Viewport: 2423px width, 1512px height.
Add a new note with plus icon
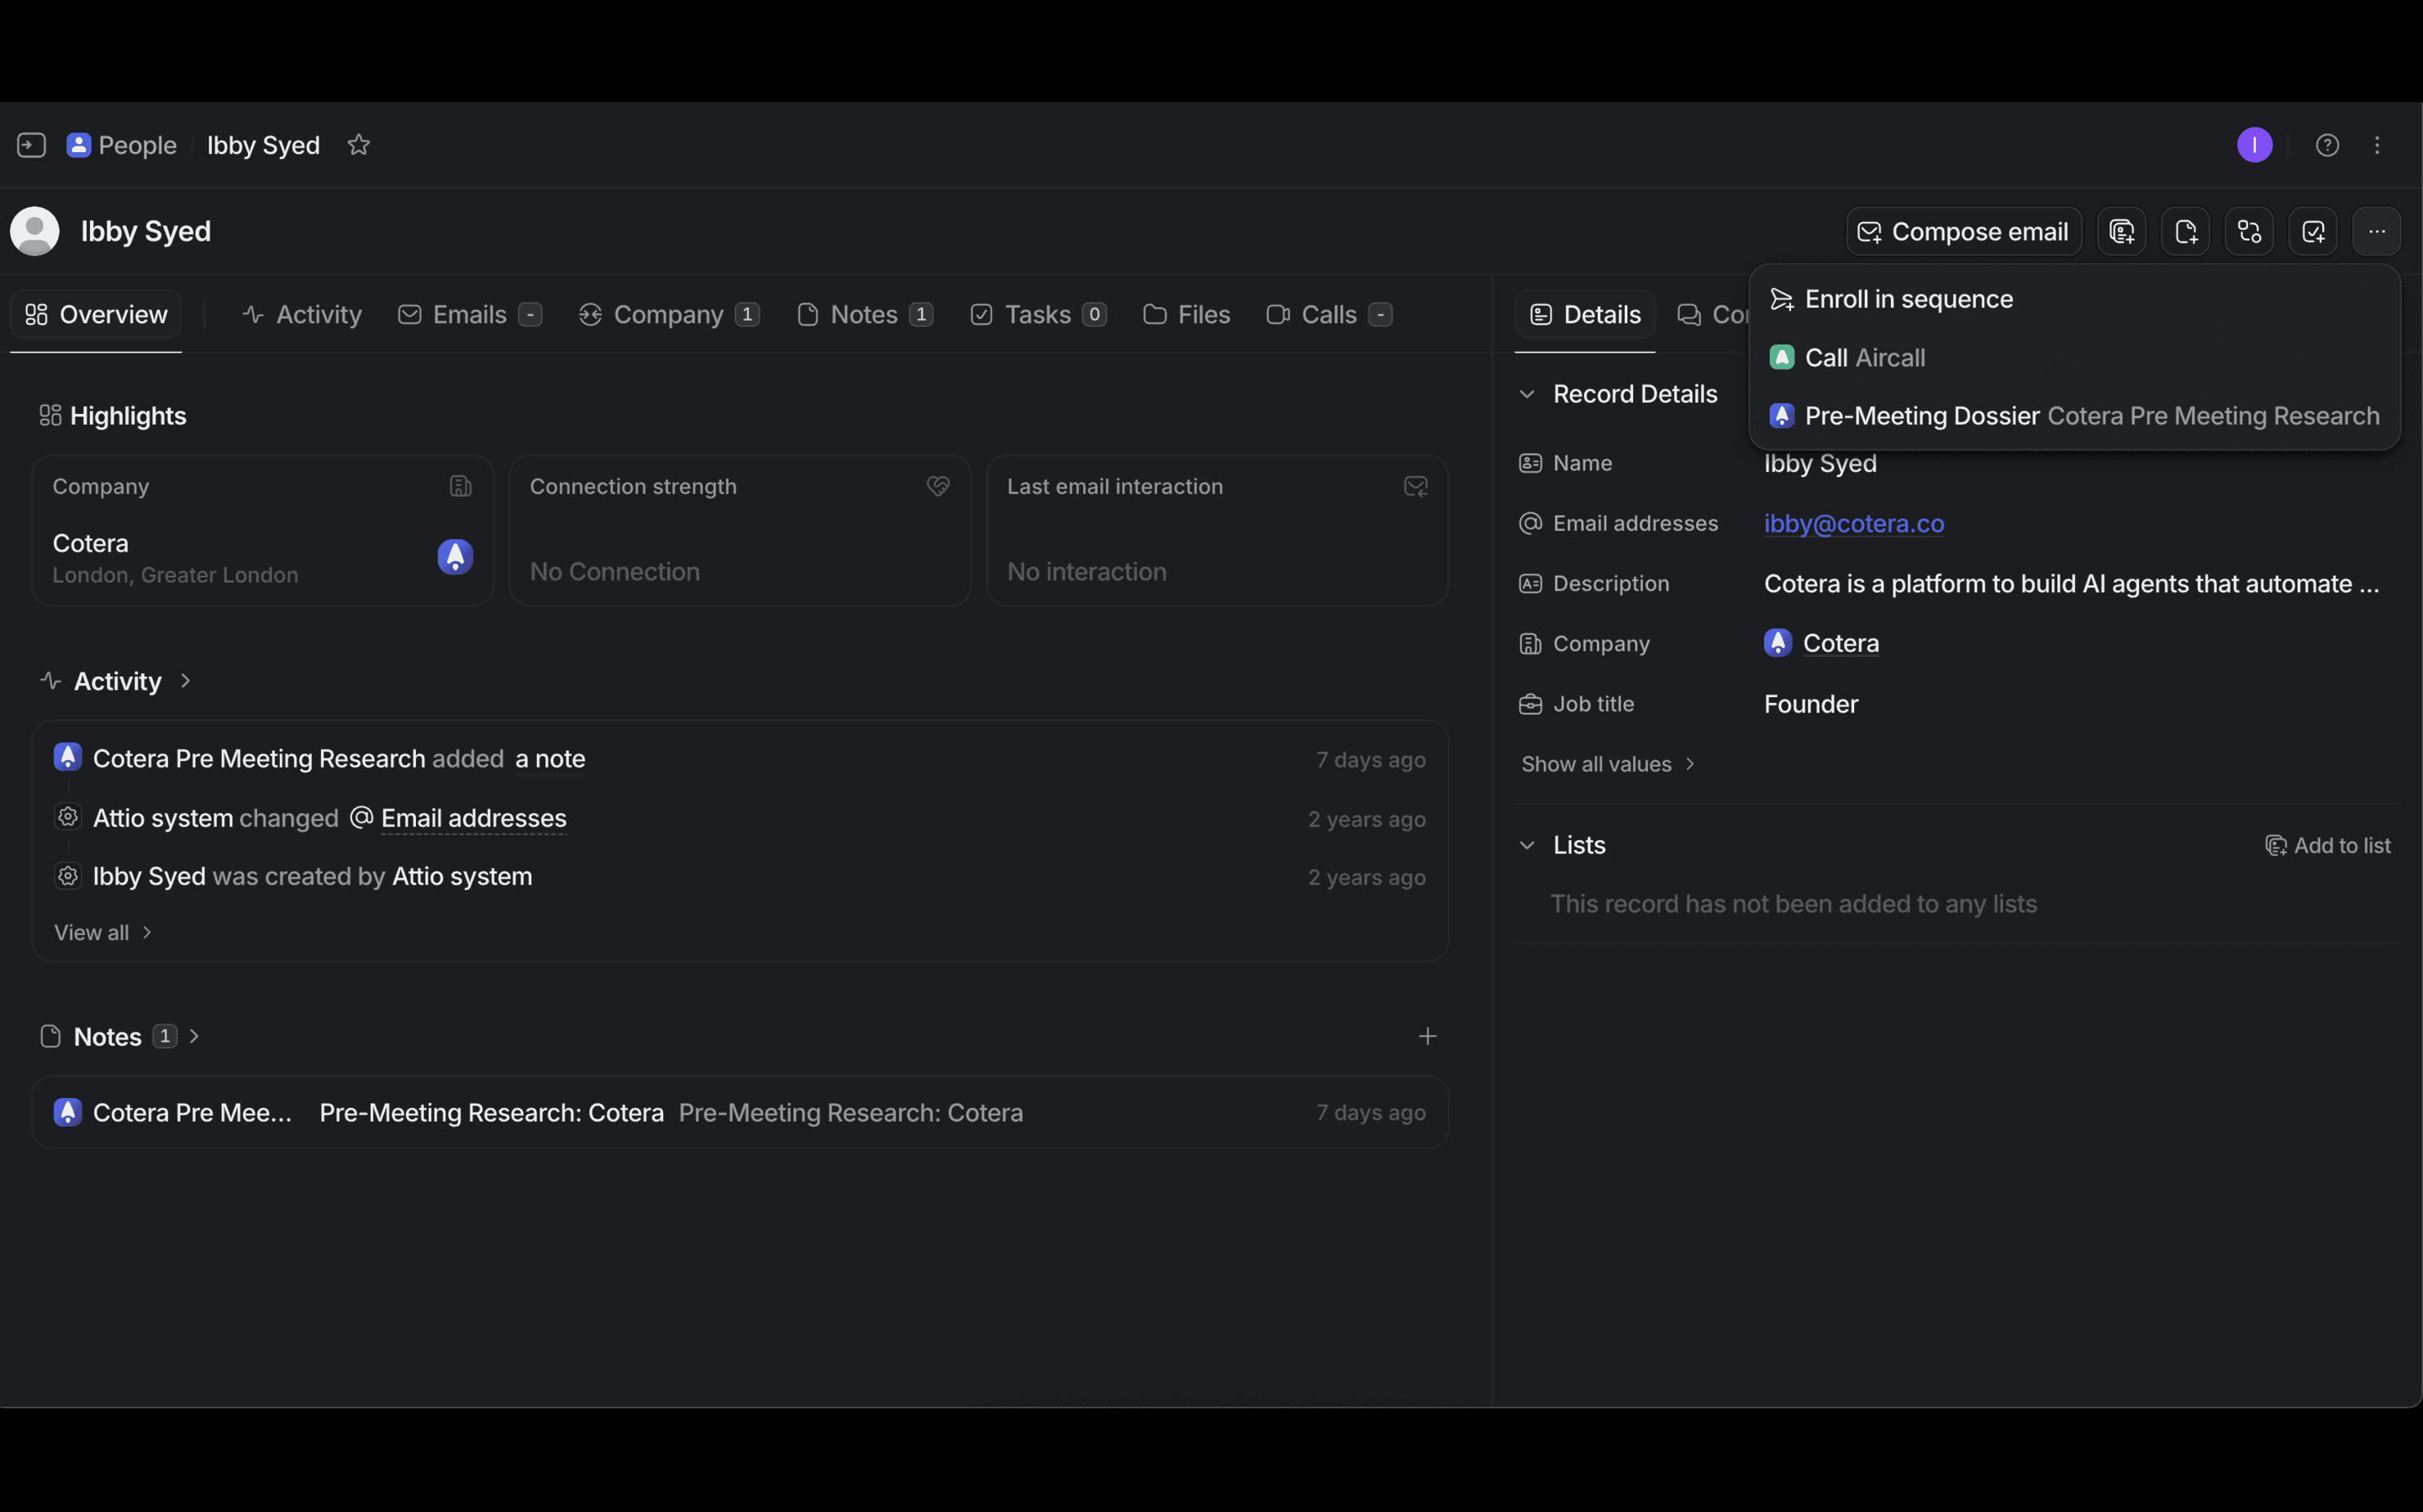click(1427, 1036)
